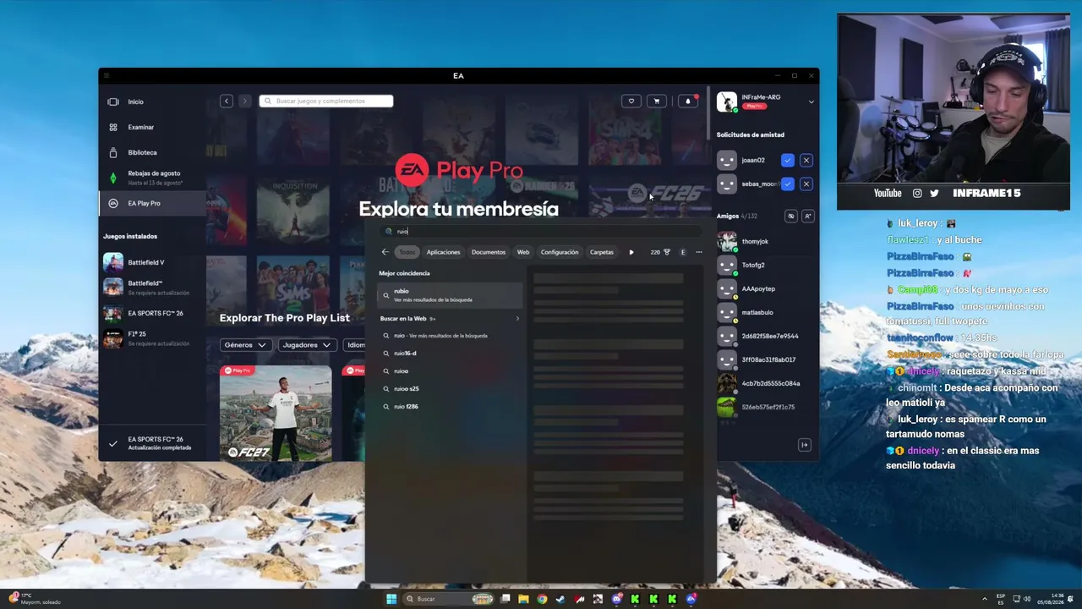
Task: Launch Google Chrome from taskbar
Action: pyautogui.click(x=542, y=599)
